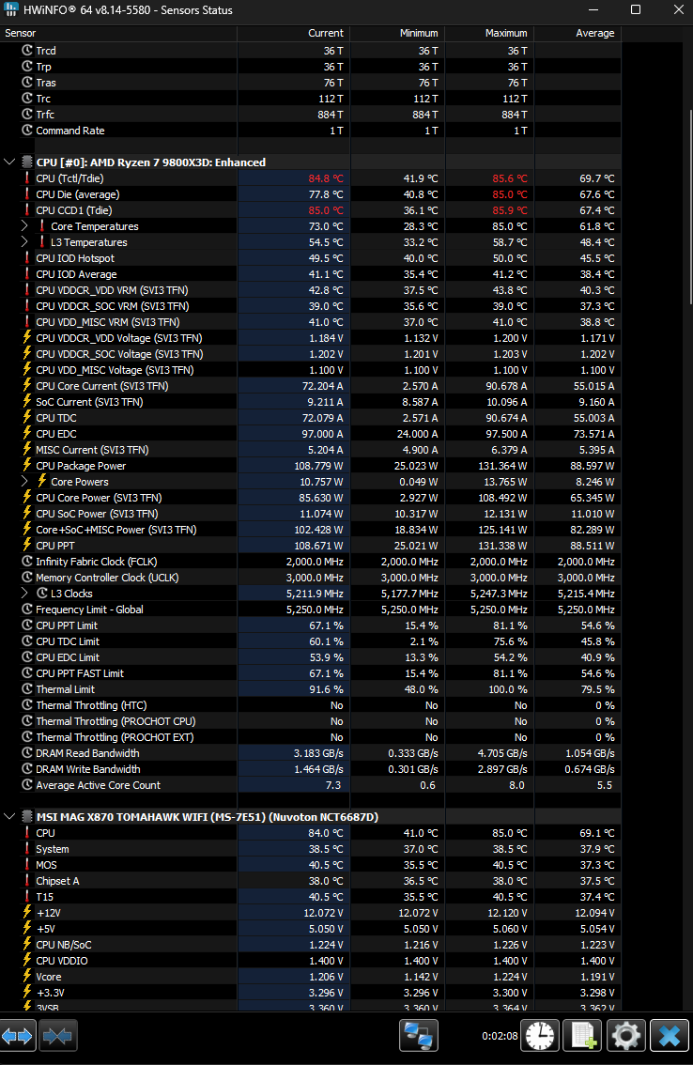
Task: Select the CPU CCD1 (Tdie) row
Action: tap(311, 209)
